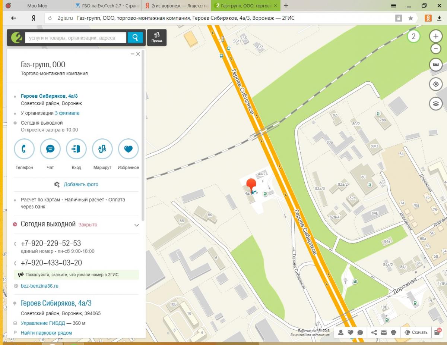
Task: Click the share icon in bottom toolbar
Action: (374, 332)
